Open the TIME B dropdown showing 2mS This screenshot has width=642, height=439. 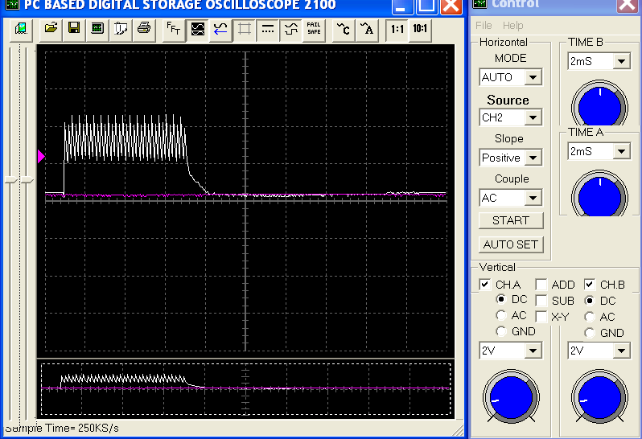click(621, 62)
